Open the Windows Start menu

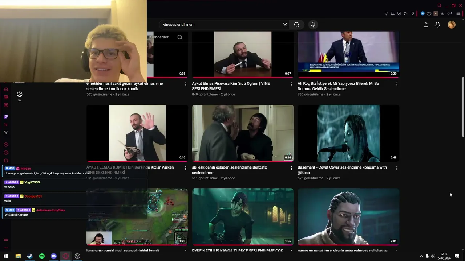6,256
